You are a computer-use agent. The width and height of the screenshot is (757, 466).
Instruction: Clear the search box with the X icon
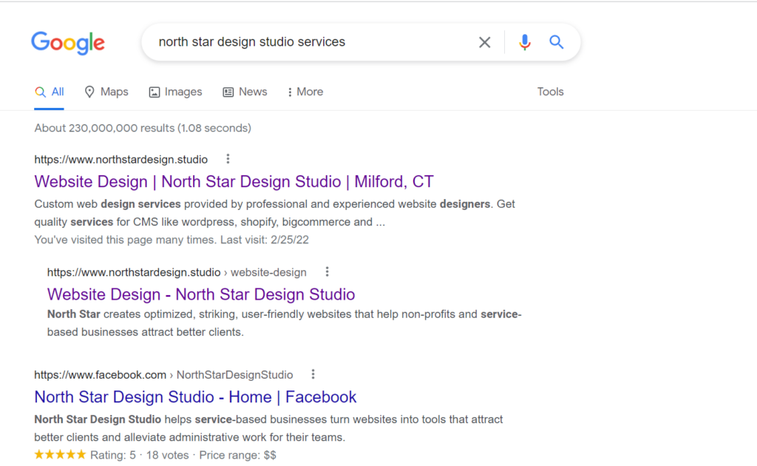[x=484, y=42]
